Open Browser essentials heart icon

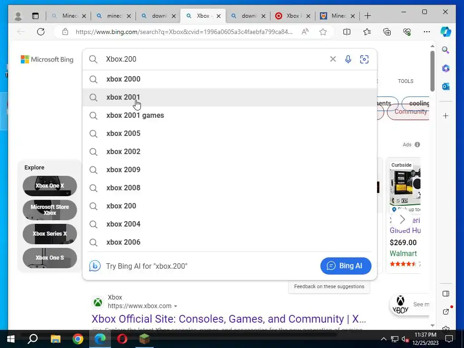pos(407,32)
